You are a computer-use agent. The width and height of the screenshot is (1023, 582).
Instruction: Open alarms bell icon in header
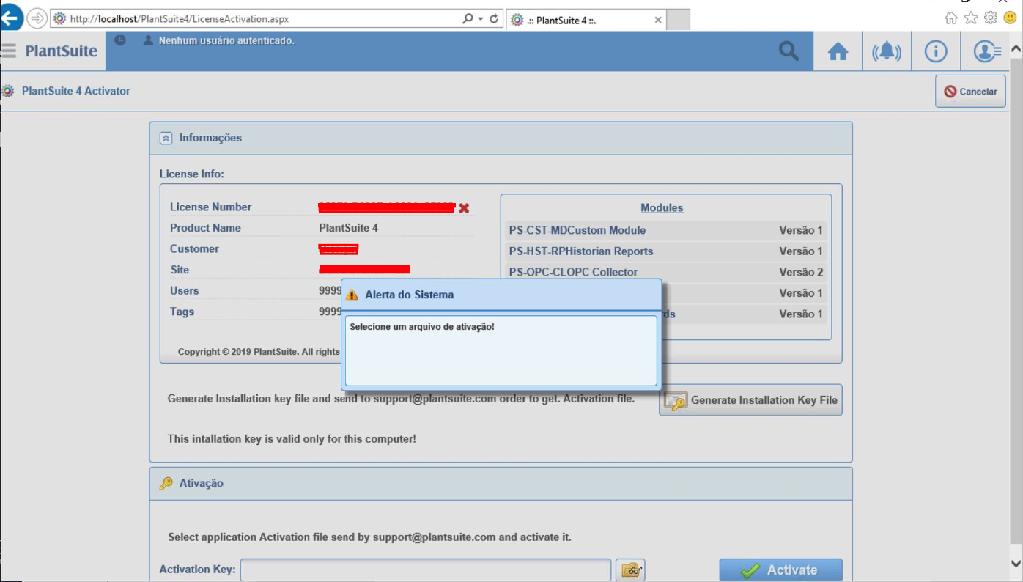pos(887,51)
